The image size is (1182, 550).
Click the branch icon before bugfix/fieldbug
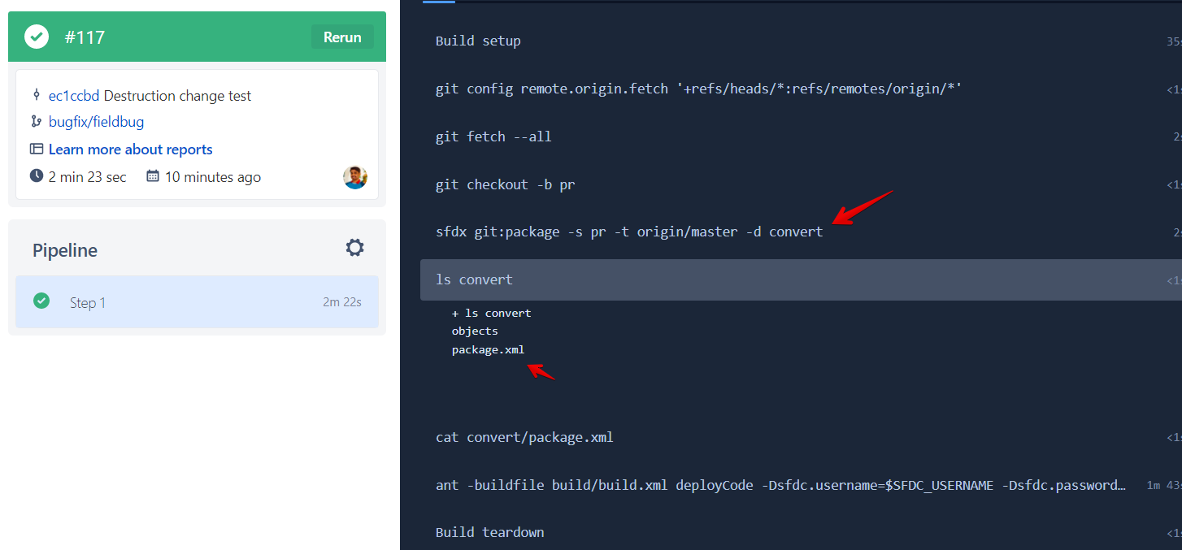coord(37,122)
